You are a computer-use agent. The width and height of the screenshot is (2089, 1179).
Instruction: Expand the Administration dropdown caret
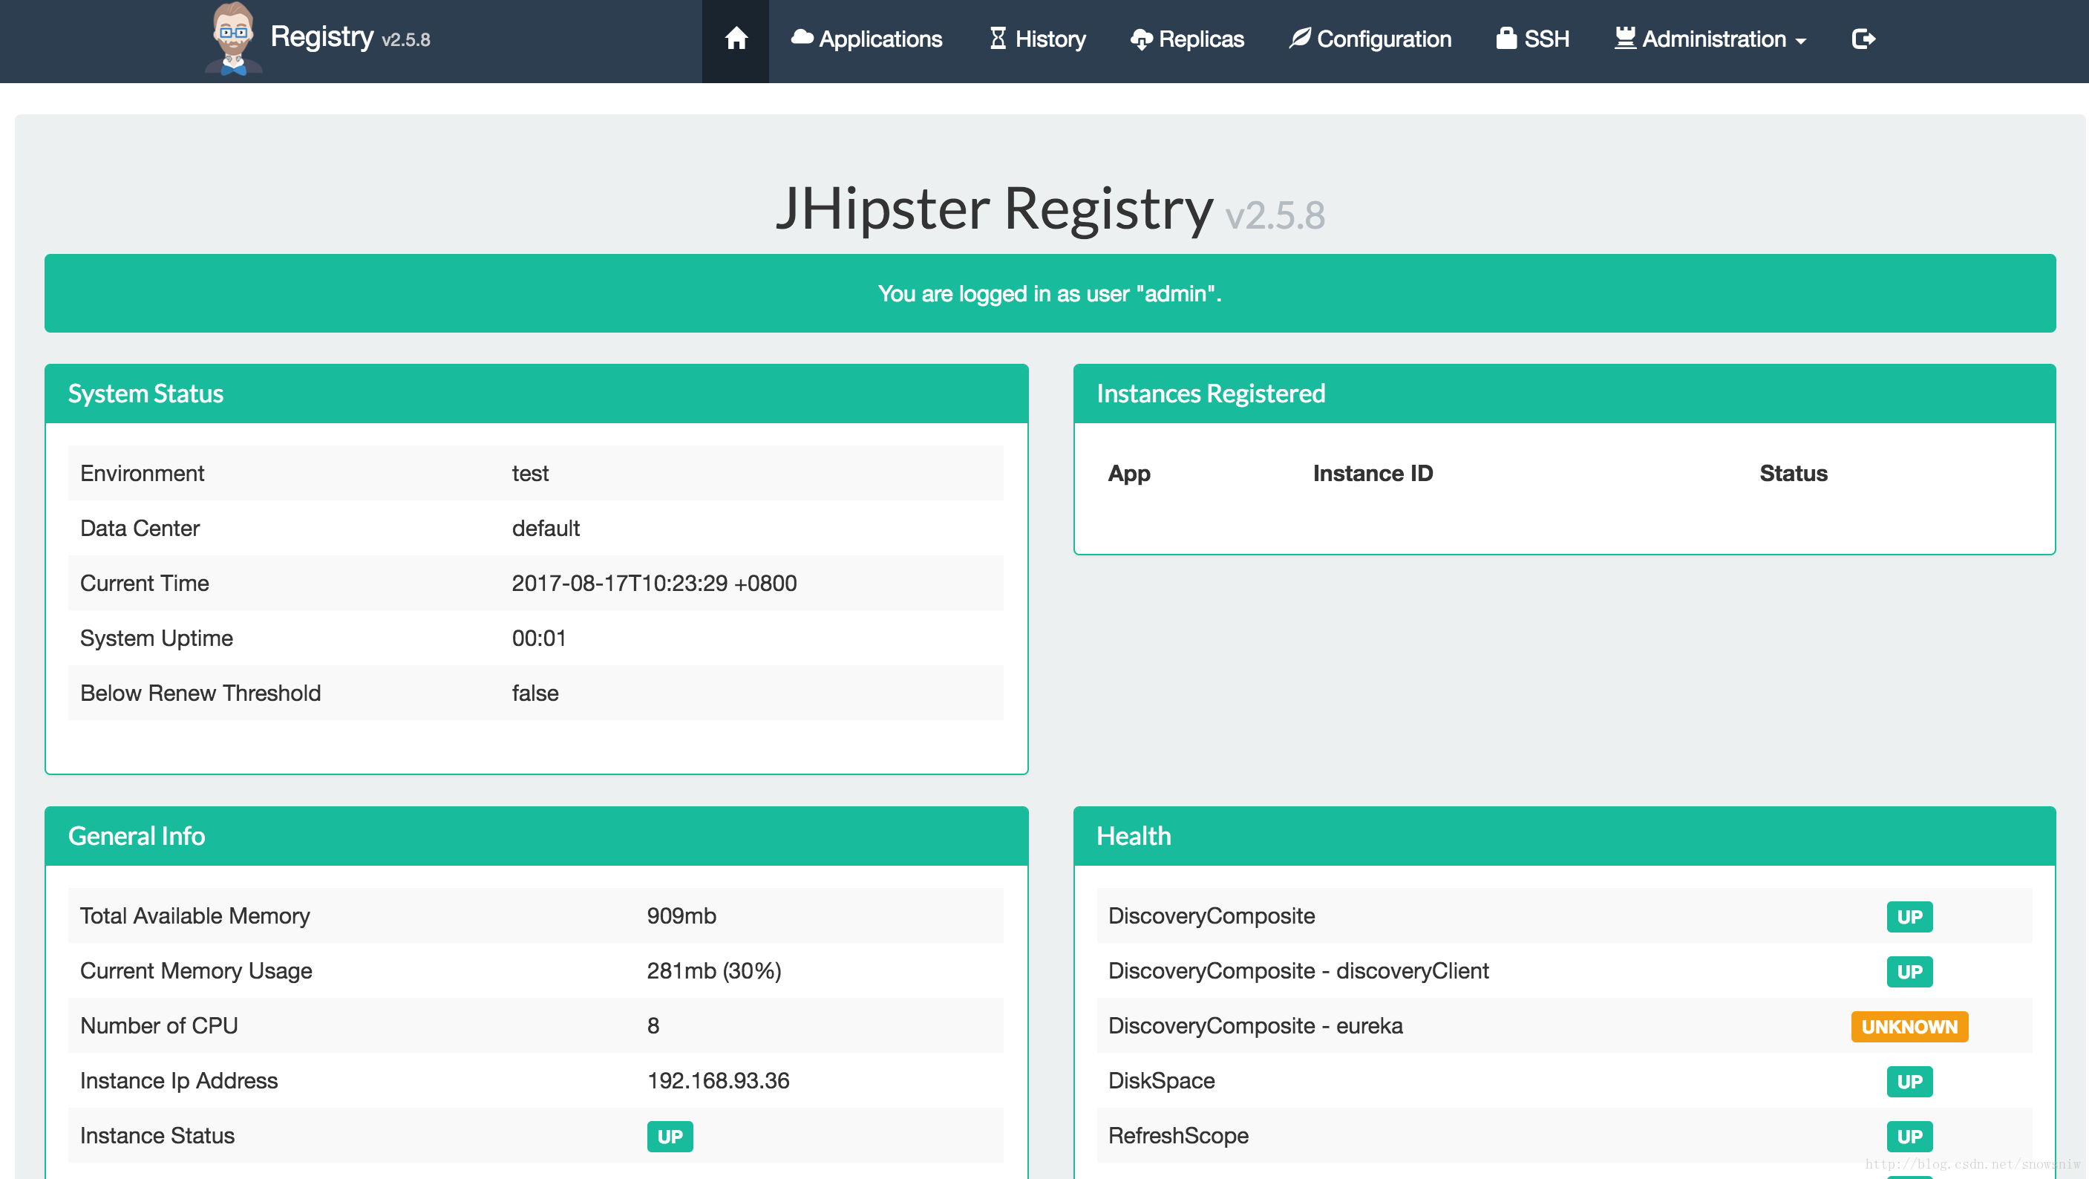1801,42
